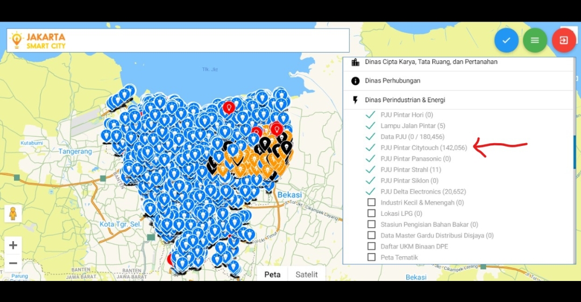Expand Dinas Cipta Karya, Tata Ruang section
Screen dimensions: 581x302
tap(430, 62)
